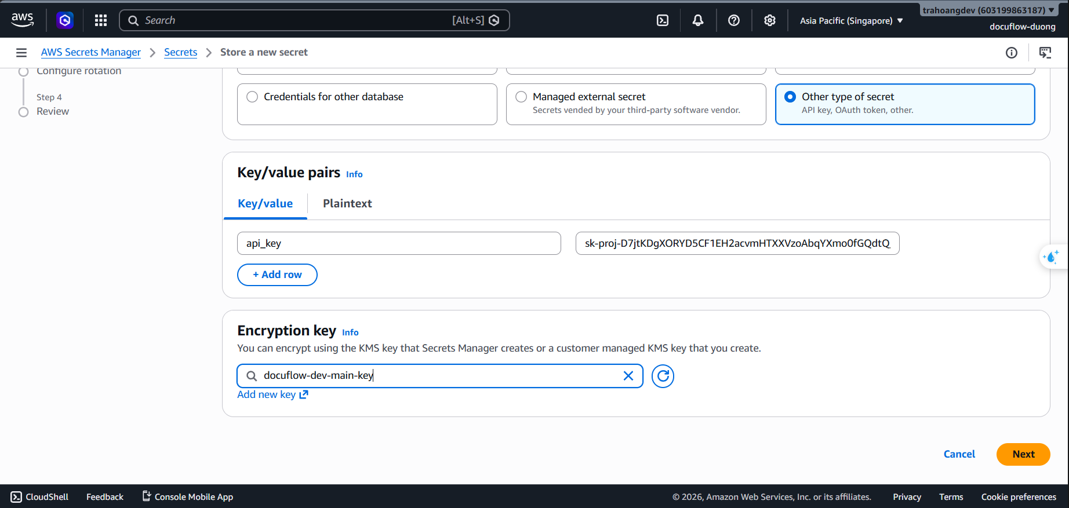Click the Next button
The image size is (1069, 508).
[1023, 454]
